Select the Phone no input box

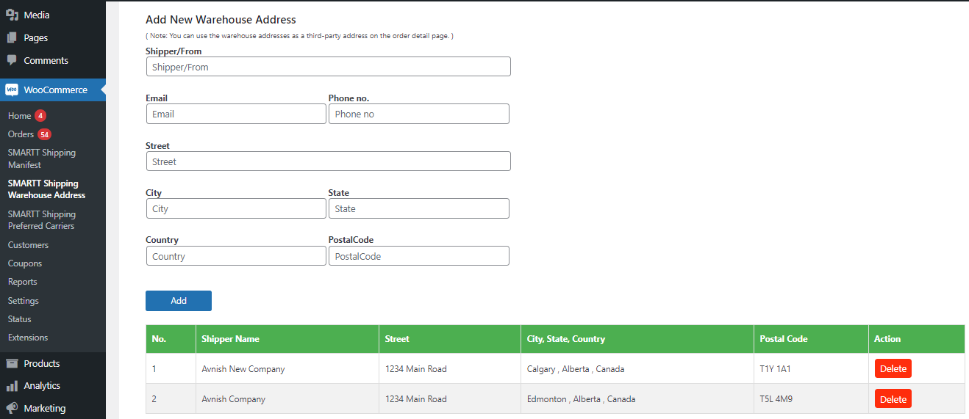pos(418,114)
